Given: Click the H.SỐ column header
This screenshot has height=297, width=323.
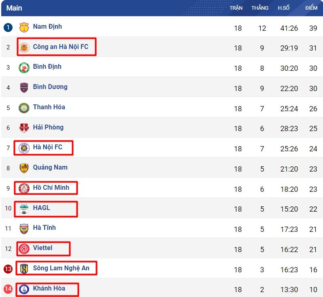Looking at the screenshot, I should click(283, 8).
